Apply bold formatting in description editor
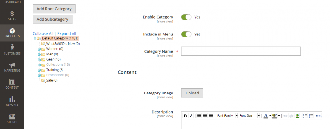 (x=185, y=116)
